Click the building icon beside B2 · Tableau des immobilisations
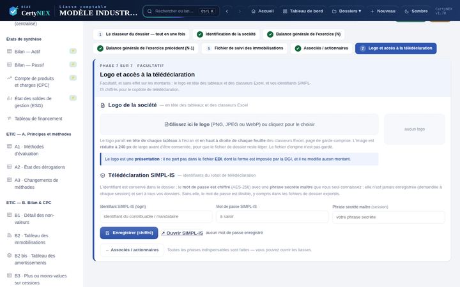This screenshot has height=287, width=460. pos(10,235)
